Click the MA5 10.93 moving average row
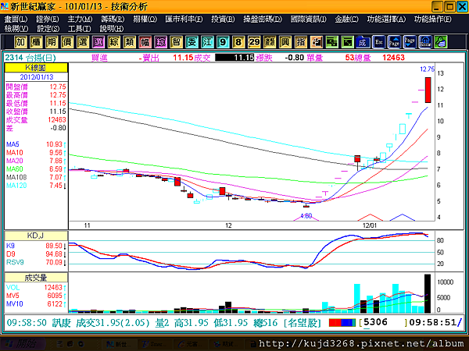 [x=36, y=144]
